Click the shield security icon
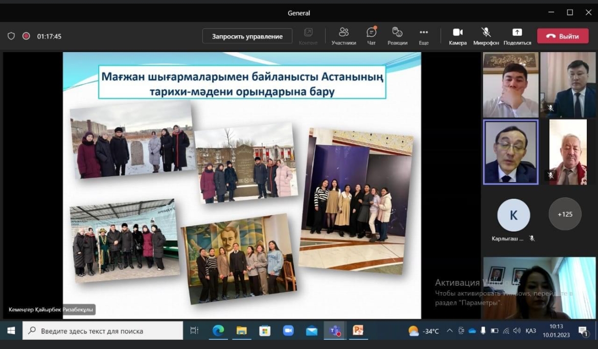Screen dimensions: 598x349 tap(11, 36)
